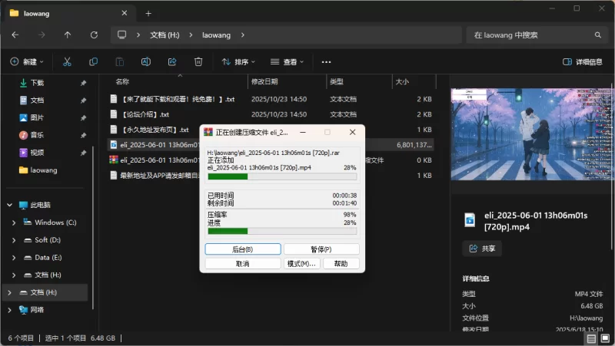Open a new tab with plus button

coord(148,13)
